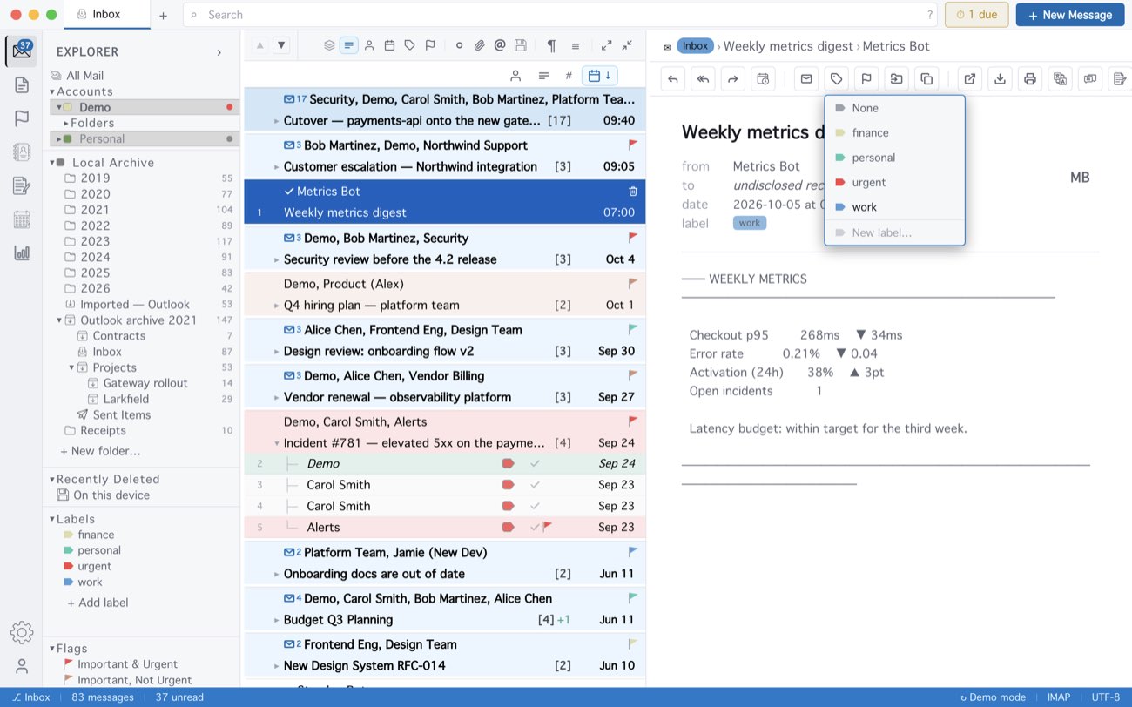Open the statistics chart icon in sidebar
This screenshot has height=707, width=1132.
pos(22,252)
